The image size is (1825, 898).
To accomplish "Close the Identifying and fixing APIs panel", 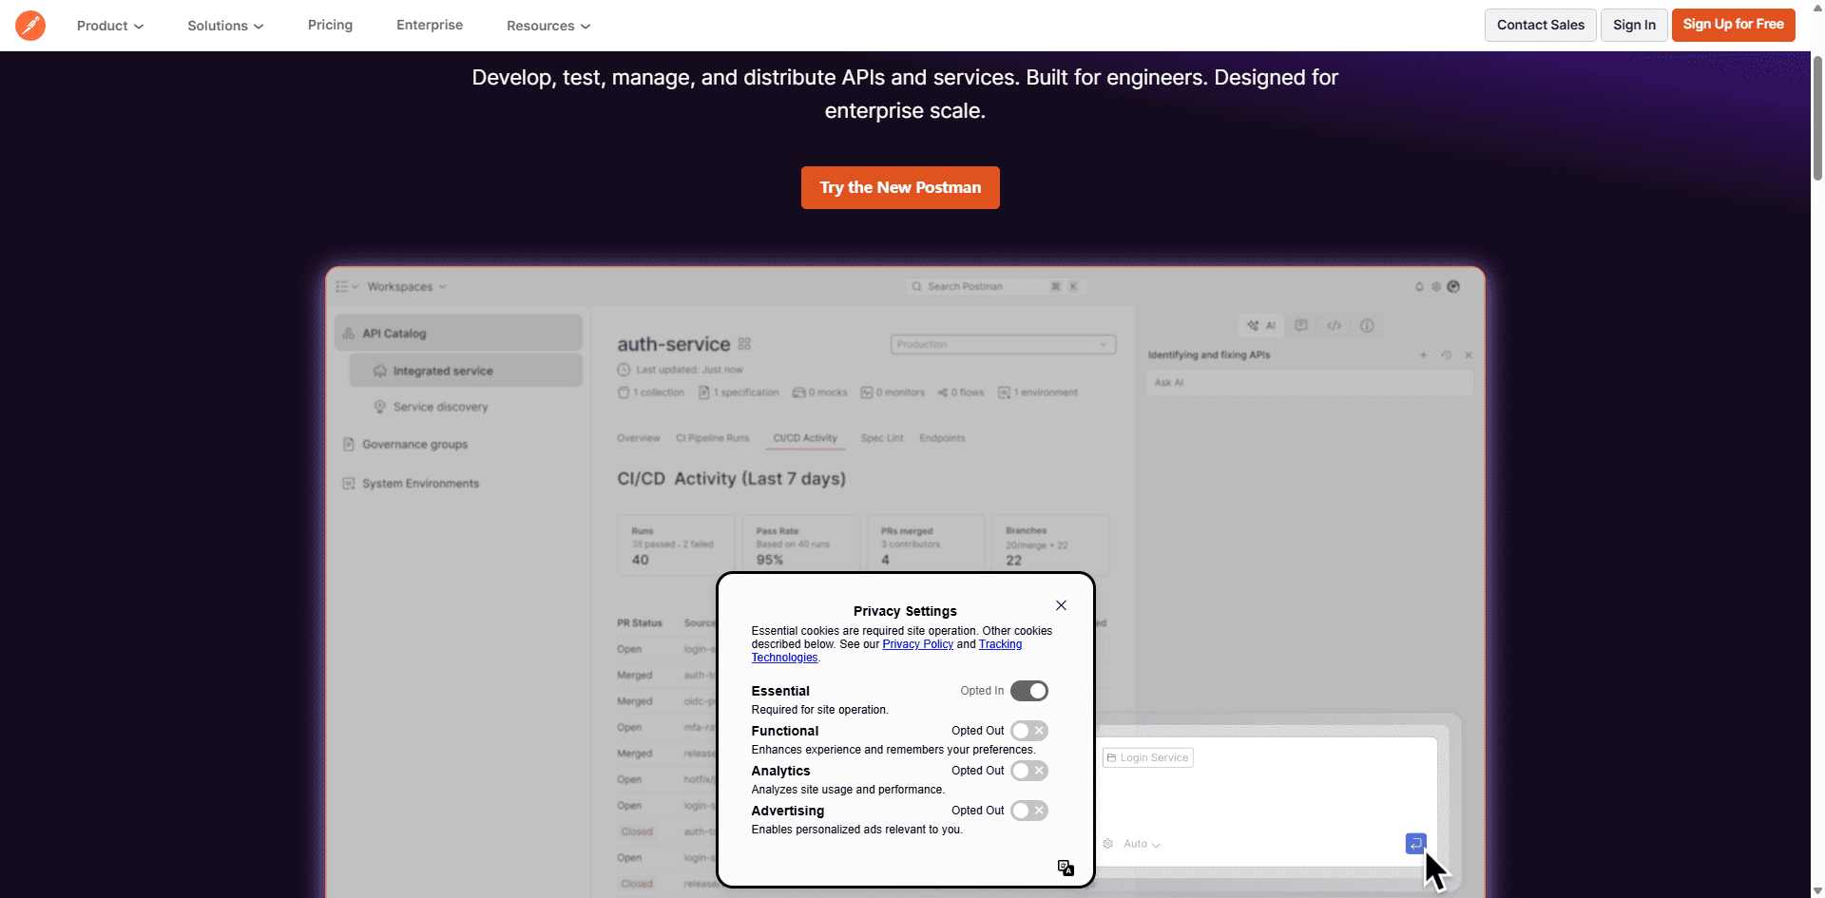I will tap(1469, 355).
